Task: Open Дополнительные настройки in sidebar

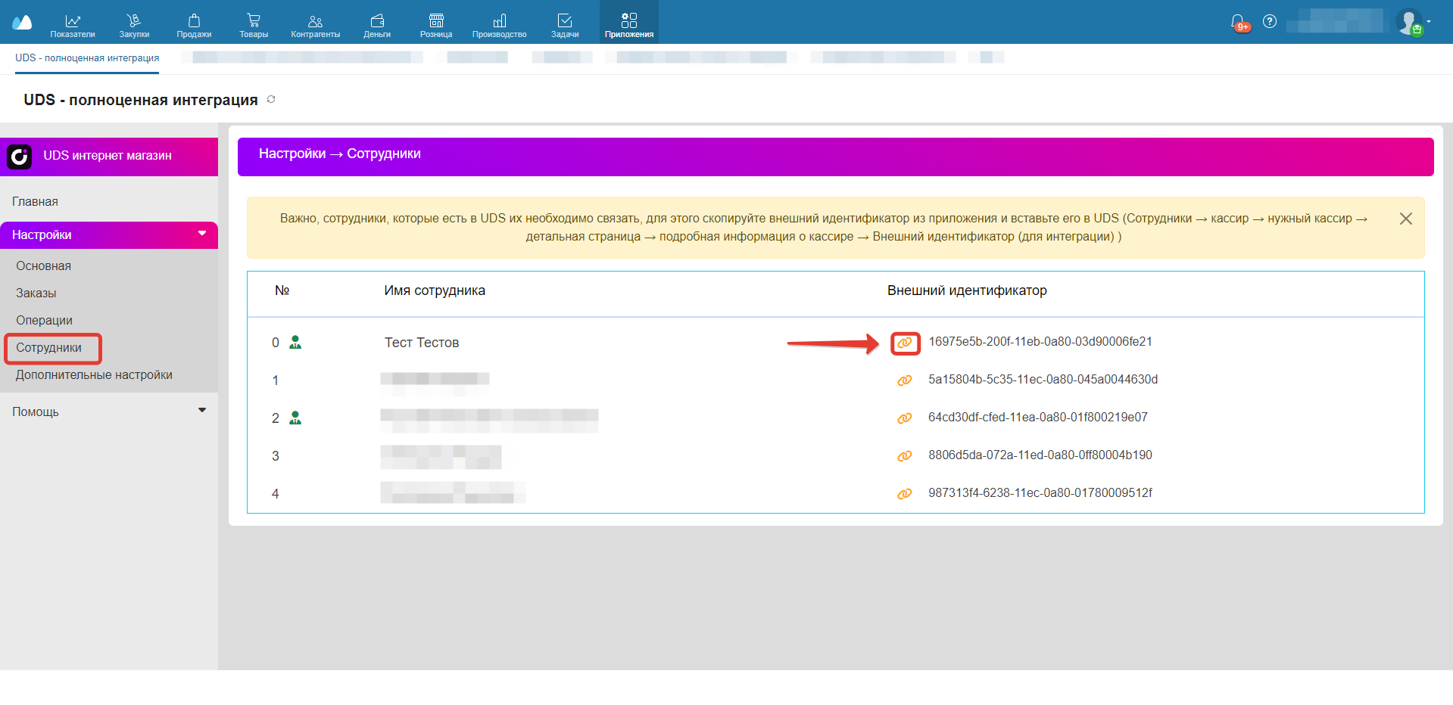Action: coord(94,375)
